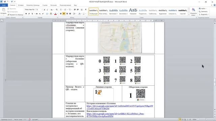Open the Font dialog launcher
The height and width of the screenshot is (121, 216).
[57, 17]
